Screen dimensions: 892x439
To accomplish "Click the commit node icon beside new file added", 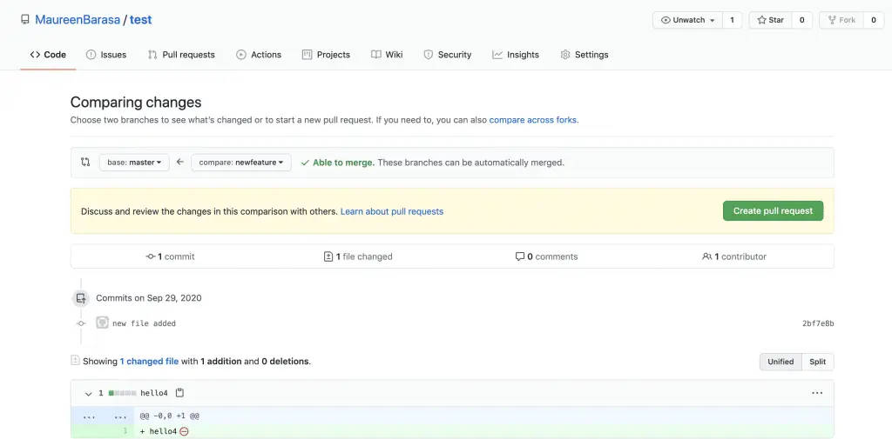I will 81,323.
